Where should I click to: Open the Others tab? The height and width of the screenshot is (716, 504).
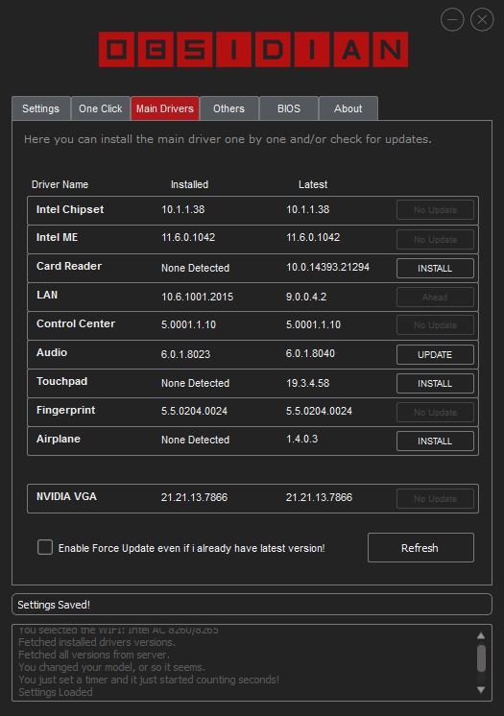(228, 108)
